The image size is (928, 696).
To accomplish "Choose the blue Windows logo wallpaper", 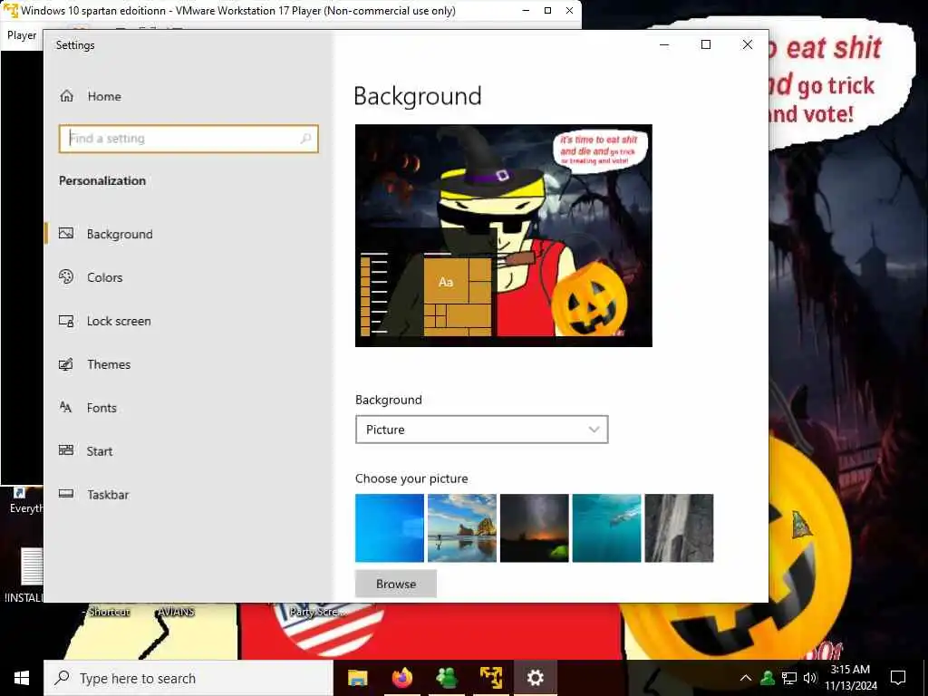I will [x=390, y=528].
